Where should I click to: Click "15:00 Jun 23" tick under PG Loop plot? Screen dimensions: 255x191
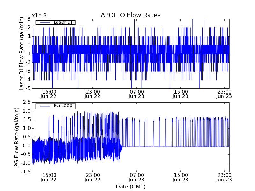(180, 178)
